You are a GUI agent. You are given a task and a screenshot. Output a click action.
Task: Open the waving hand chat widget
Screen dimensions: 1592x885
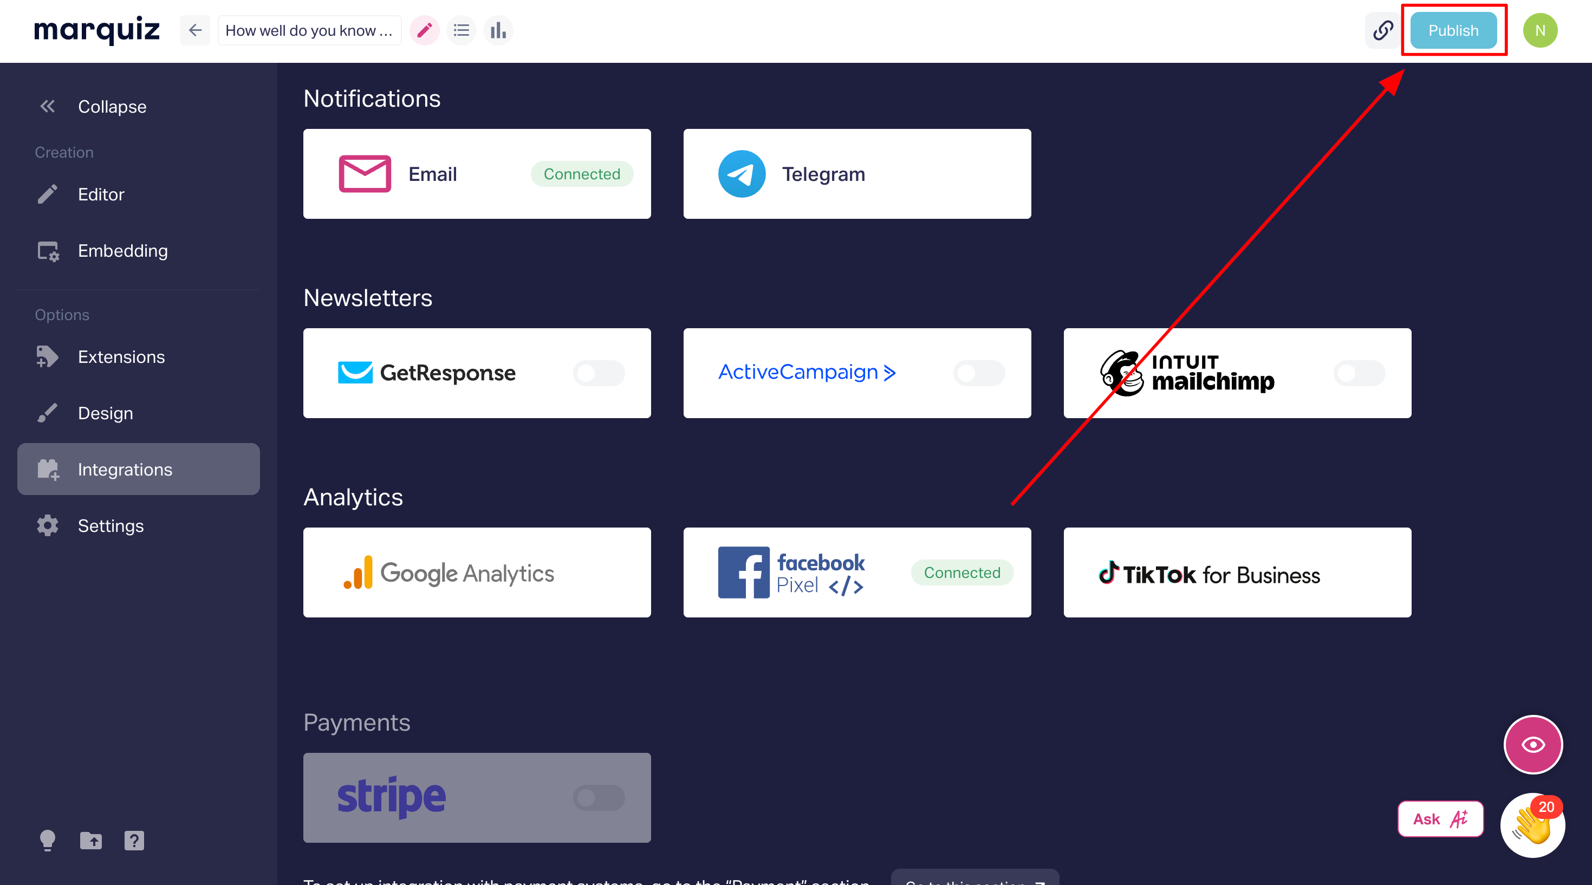coord(1532,825)
